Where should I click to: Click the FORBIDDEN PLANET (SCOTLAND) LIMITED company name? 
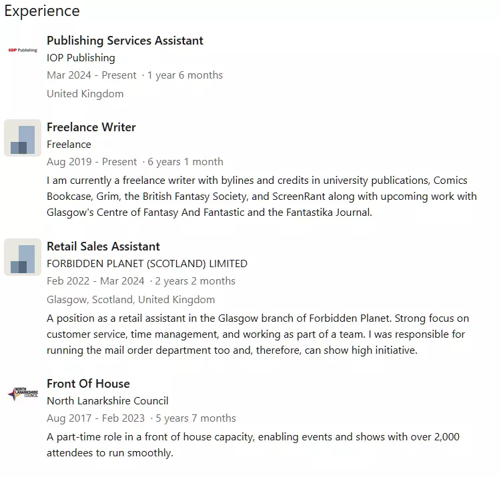(x=147, y=264)
